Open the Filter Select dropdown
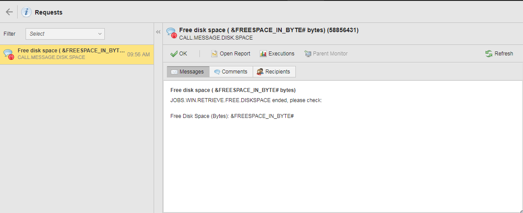 [x=65, y=34]
